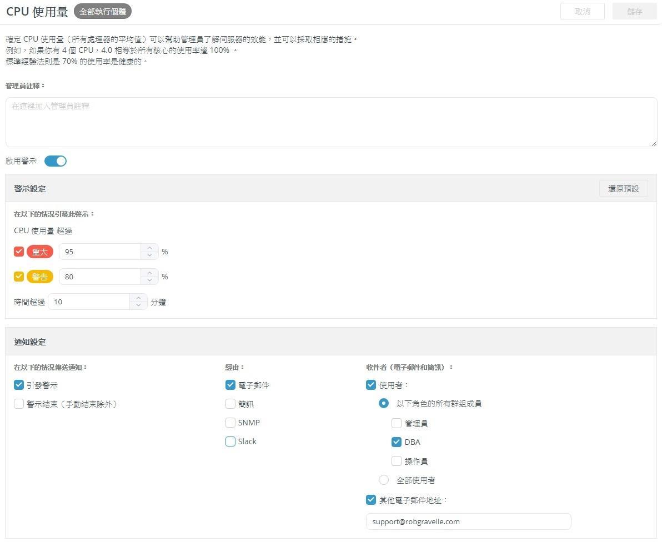
Task: Uncheck the 警告 warning threshold checkbox
Action: 19,277
